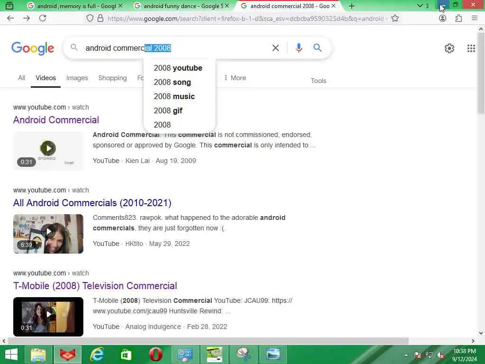Viewport: 485px width, 364px height.
Task: Click the vertical scrollbar thumb
Action: [481, 73]
